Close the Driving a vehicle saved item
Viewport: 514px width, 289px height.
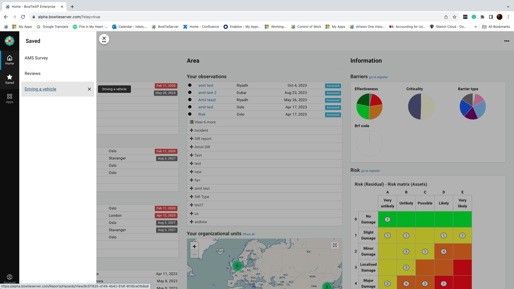click(x=89, y=89)
